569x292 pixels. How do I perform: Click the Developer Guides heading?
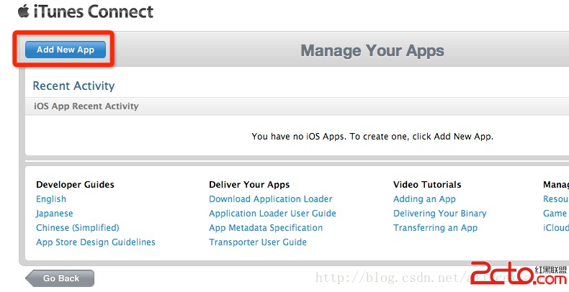pyautogui.click(x=75, y=185)
